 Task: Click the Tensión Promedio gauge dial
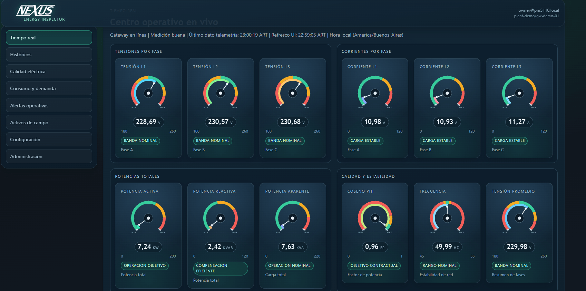click(x=519, y=217)
